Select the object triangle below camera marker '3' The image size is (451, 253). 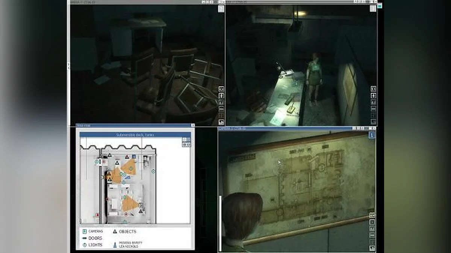click(x=141, y=211)
